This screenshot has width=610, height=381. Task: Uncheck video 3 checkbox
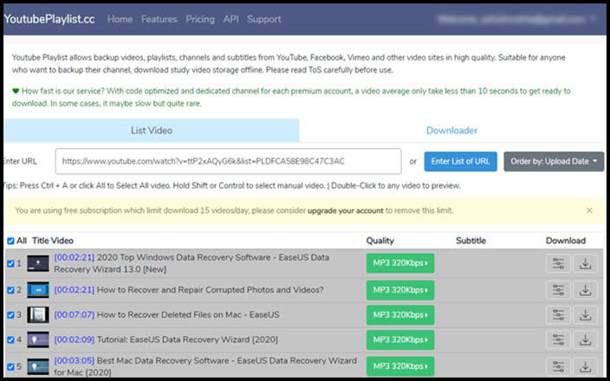pos(10,315)
